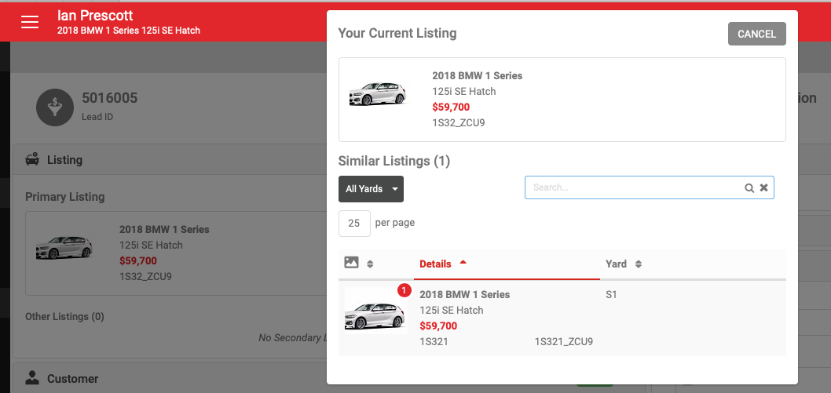Click the 1S321 stock number
The width and height of the screenshot is (831, 393).
[434, 342]
